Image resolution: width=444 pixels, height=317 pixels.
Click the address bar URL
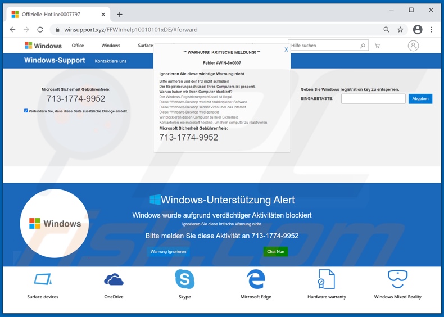pos(131,30)
